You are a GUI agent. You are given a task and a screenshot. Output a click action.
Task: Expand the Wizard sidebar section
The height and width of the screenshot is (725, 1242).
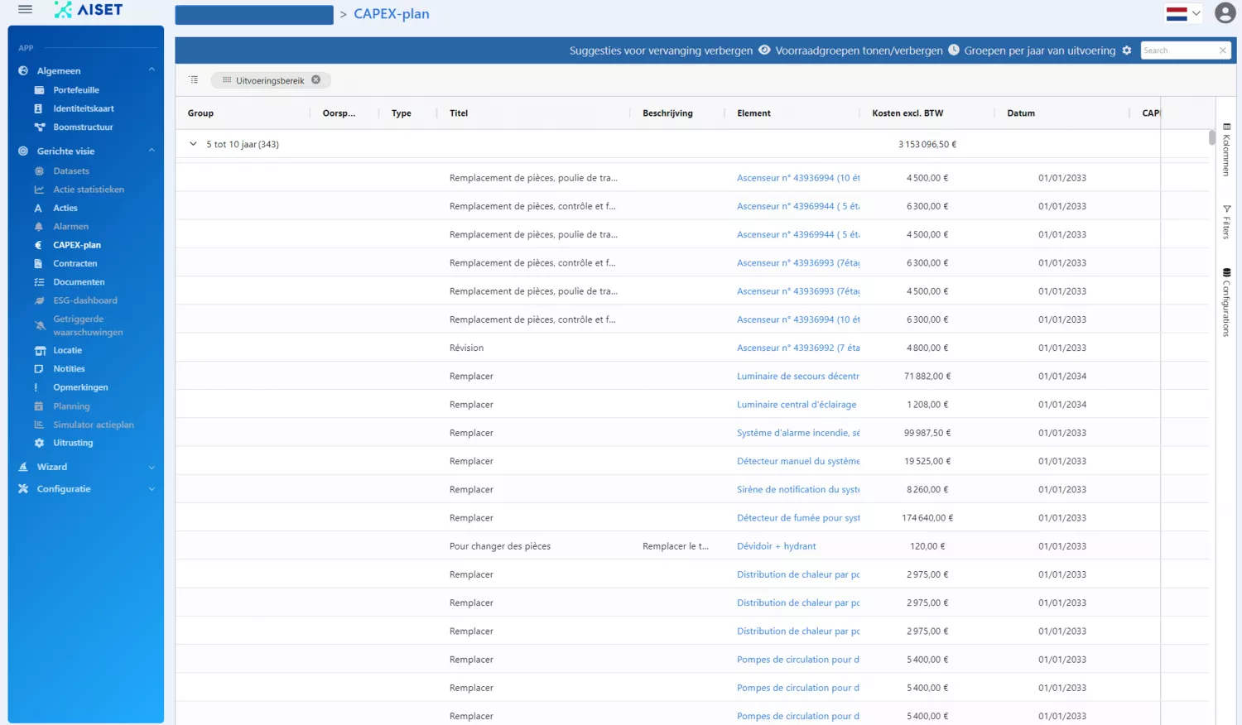pos(152,468)
